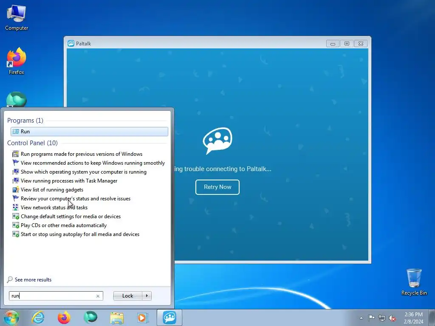Click Retry Now in Paltalk window
The height and width of the screenshot is (326, 435).
pos(217,187)
